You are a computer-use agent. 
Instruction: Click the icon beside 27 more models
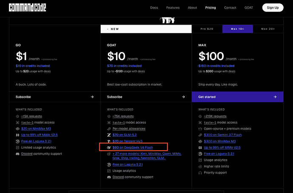coord(109,154)
